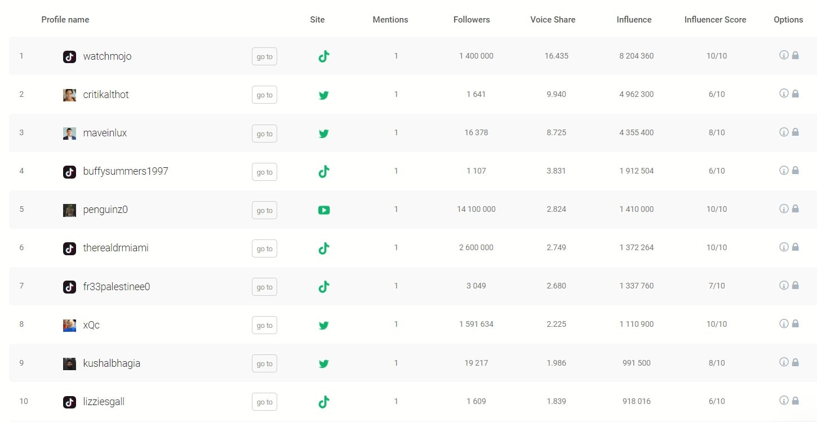Sort table by Followers column header
Viewport: 817px width, 422px height.
(x=471, y=20)
